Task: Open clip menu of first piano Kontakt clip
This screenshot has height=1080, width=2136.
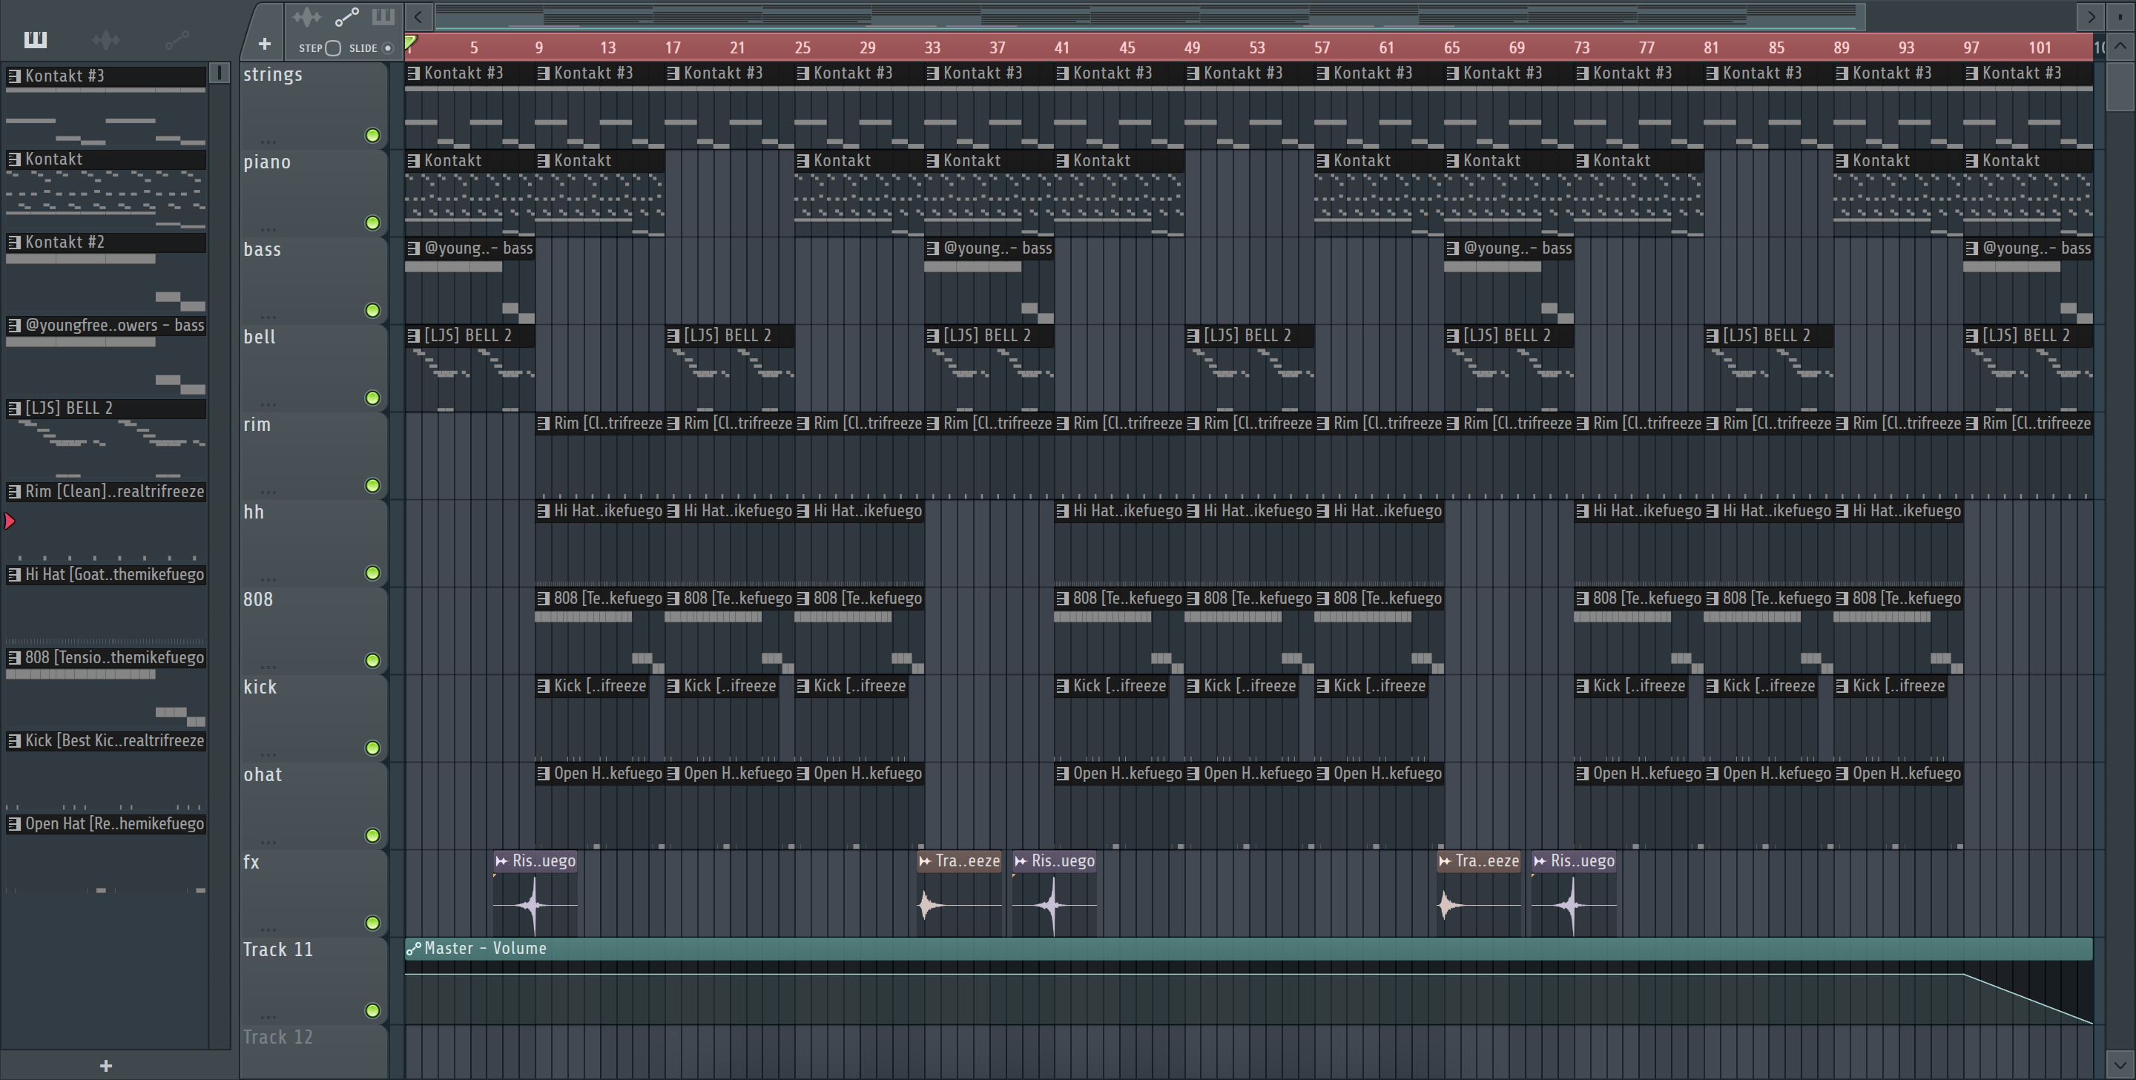Action: pyautogui.click(x=413, y=160)
